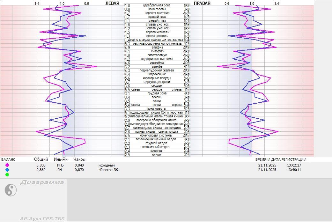Click the 'копчик' row label

[x=156, y=155]
